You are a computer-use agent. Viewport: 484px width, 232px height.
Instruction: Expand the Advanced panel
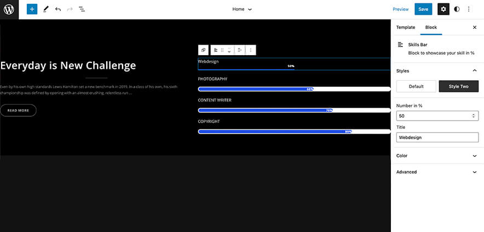pos(437,172)
